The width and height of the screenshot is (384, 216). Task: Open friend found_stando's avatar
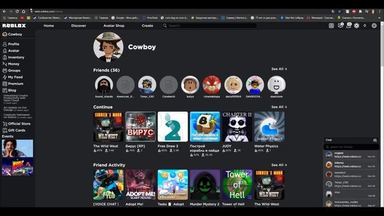[x=104, y=85]
